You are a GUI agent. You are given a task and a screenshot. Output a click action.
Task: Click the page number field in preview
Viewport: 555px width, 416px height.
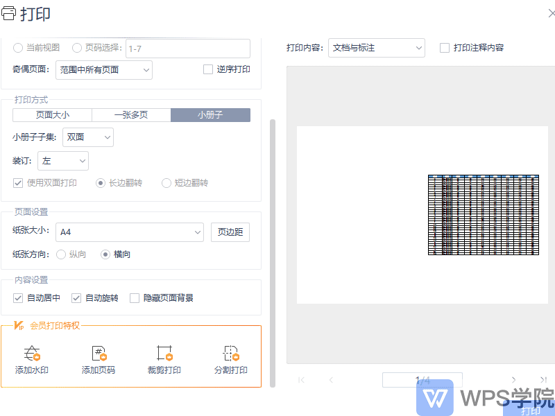tap(422, 380)
